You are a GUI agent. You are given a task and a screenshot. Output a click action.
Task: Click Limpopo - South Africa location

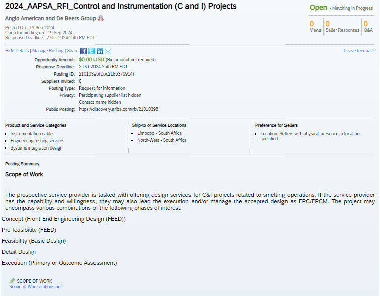[159, 133]
